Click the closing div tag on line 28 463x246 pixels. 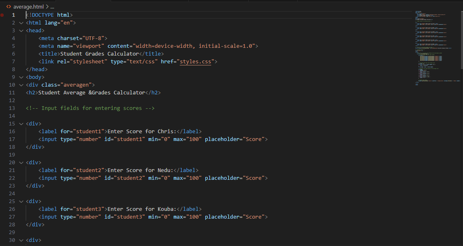(x=35, y=225)
